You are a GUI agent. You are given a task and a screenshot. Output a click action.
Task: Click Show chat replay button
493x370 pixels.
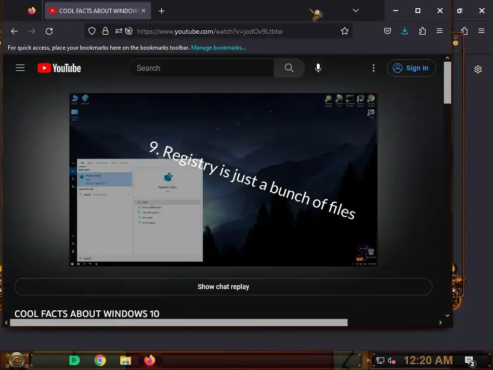(x=223, y=287)
